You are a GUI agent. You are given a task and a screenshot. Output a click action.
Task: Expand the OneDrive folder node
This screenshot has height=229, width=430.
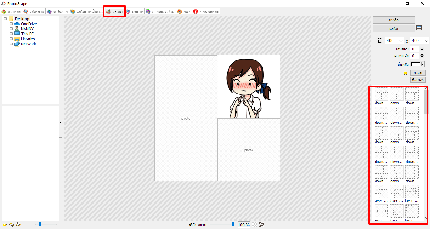click(11, 24)
